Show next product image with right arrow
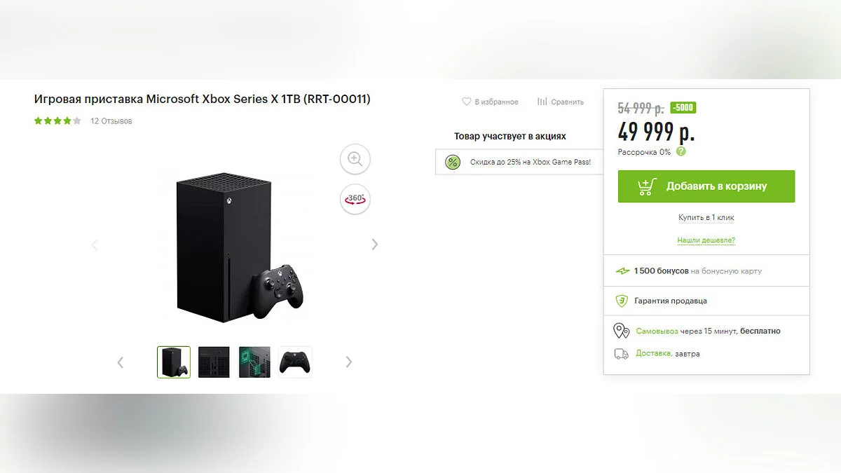Viewport: 841px width, 473px height. (375, 244)
